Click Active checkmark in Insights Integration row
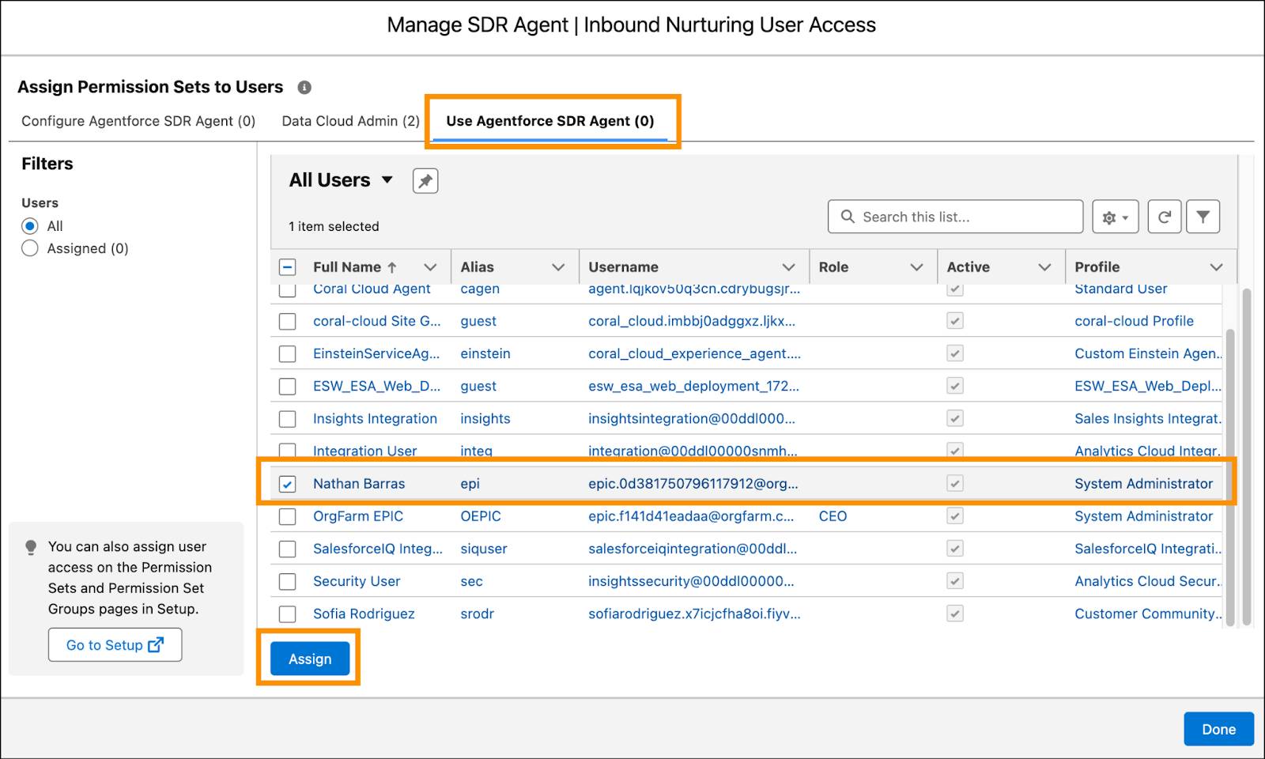Screen dimensions: 1265x759 point(955,418)
